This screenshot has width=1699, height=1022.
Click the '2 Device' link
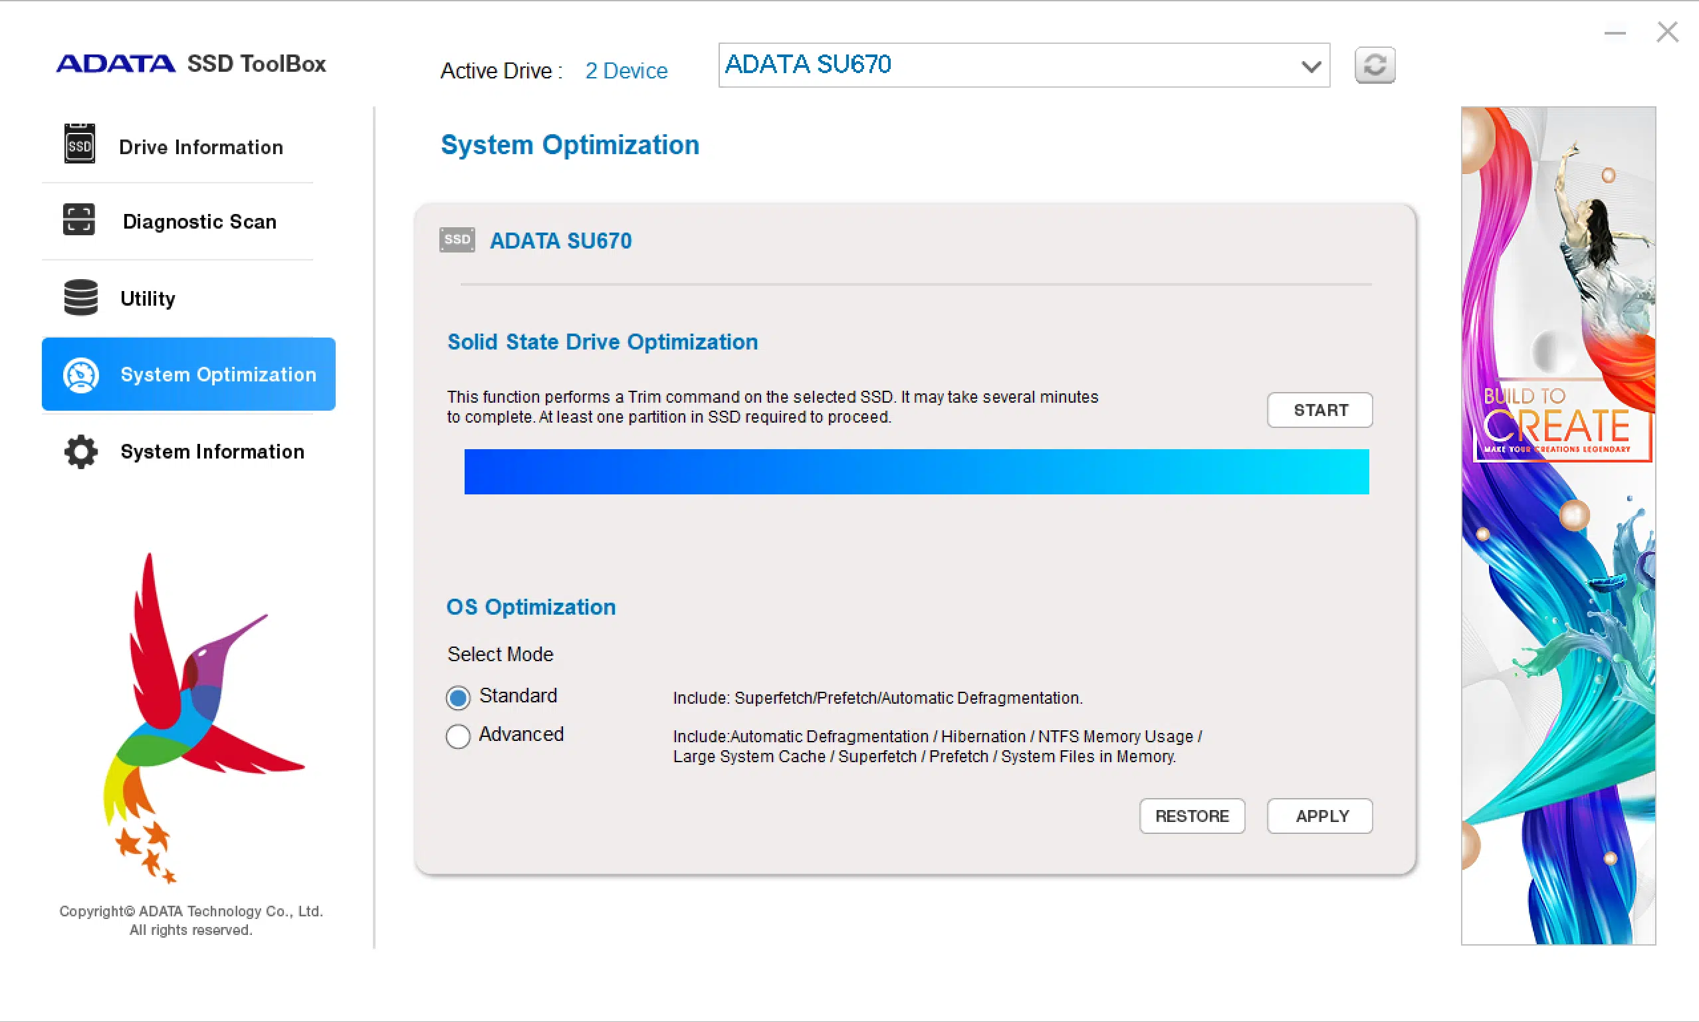pos(626,70)
